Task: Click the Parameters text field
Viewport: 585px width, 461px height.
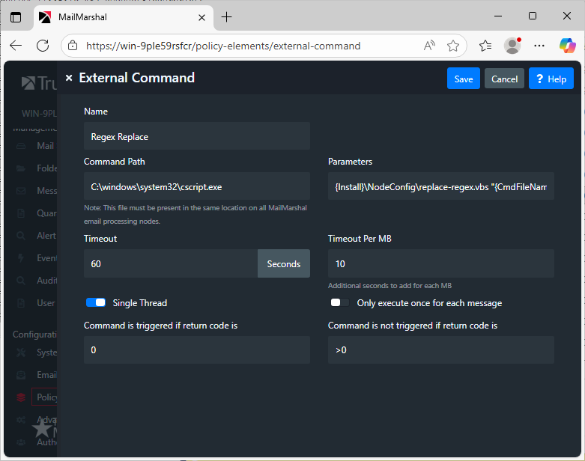Action: [x=440, y=186]
